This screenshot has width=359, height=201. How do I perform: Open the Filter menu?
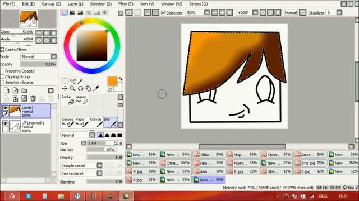pyautogui.click(x=126, y=4)
